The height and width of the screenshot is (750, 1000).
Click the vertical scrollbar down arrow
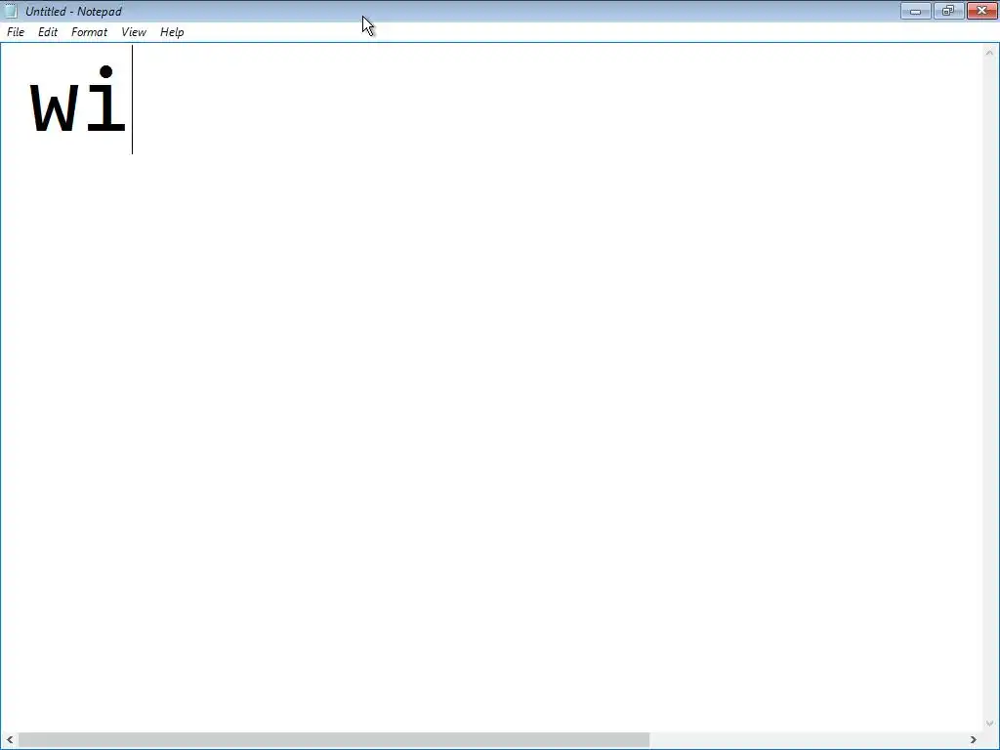pyautogui.click(x=990, y=724)
